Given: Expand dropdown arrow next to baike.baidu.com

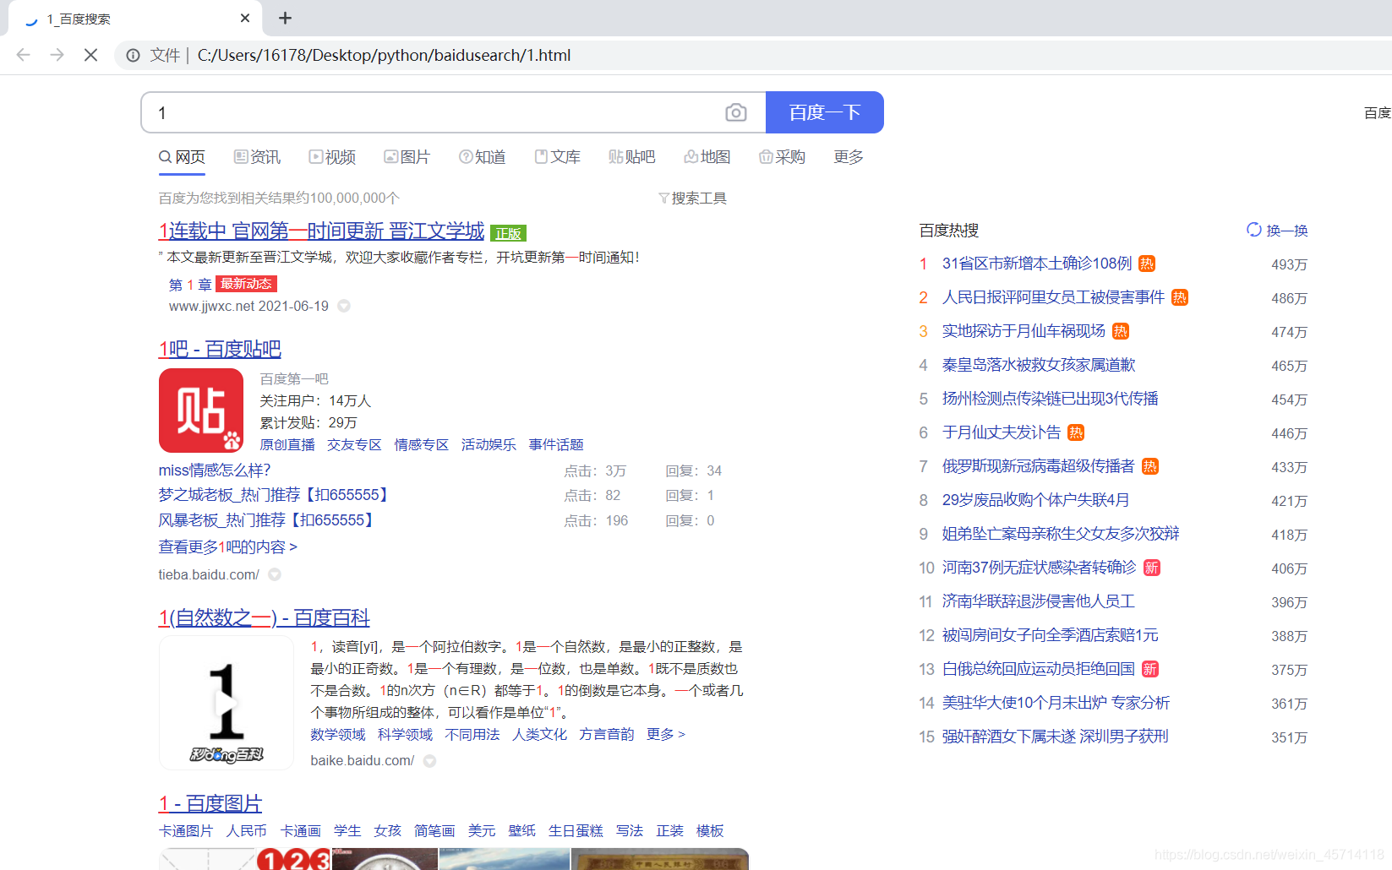Looking at the screenshot, I should (x=429, y=760).
